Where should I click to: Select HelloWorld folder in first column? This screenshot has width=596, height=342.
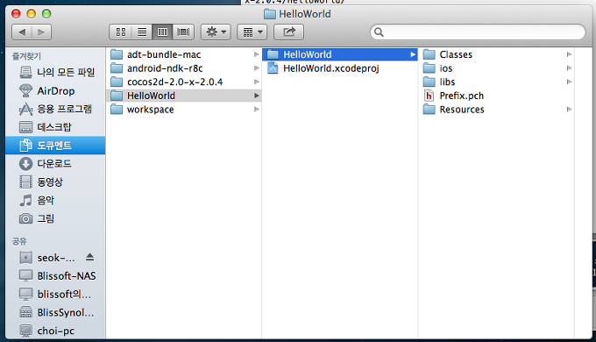click(x=184, y=96)
